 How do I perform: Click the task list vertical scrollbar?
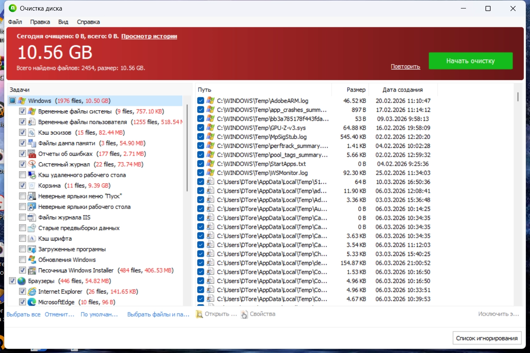pos(187,148)
